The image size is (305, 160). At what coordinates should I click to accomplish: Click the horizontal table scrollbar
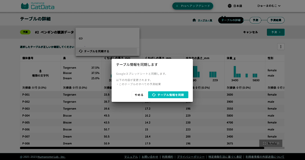(142, 148)
